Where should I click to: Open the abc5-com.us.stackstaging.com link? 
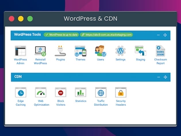106,35
